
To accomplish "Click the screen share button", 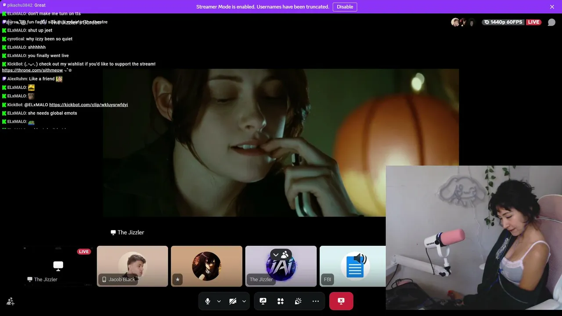I will click(263, 301).
